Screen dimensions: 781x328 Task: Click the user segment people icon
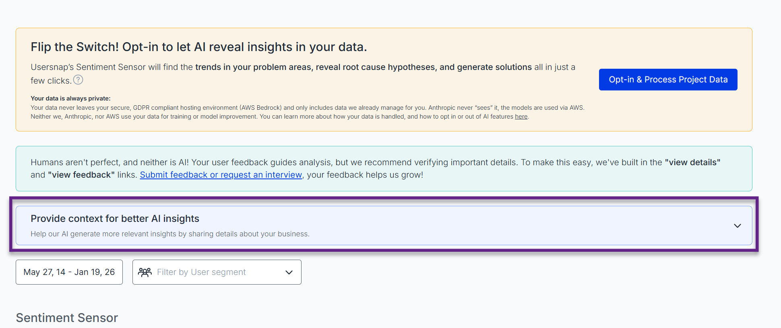click(x=145, y=272)
